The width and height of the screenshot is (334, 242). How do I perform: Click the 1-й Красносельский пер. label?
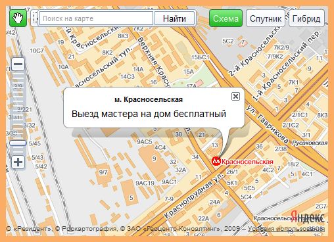[286, 65]
